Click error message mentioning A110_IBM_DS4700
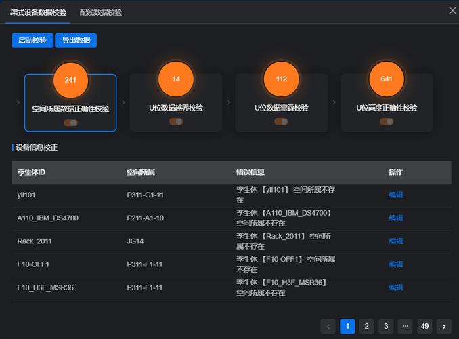 click(284, 218)
